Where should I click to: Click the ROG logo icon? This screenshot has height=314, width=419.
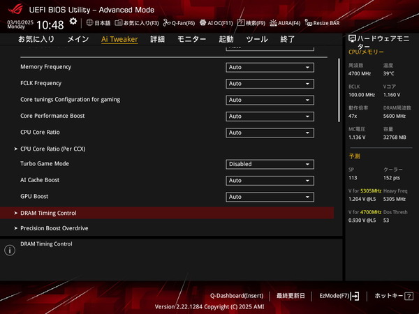(16, 9)
